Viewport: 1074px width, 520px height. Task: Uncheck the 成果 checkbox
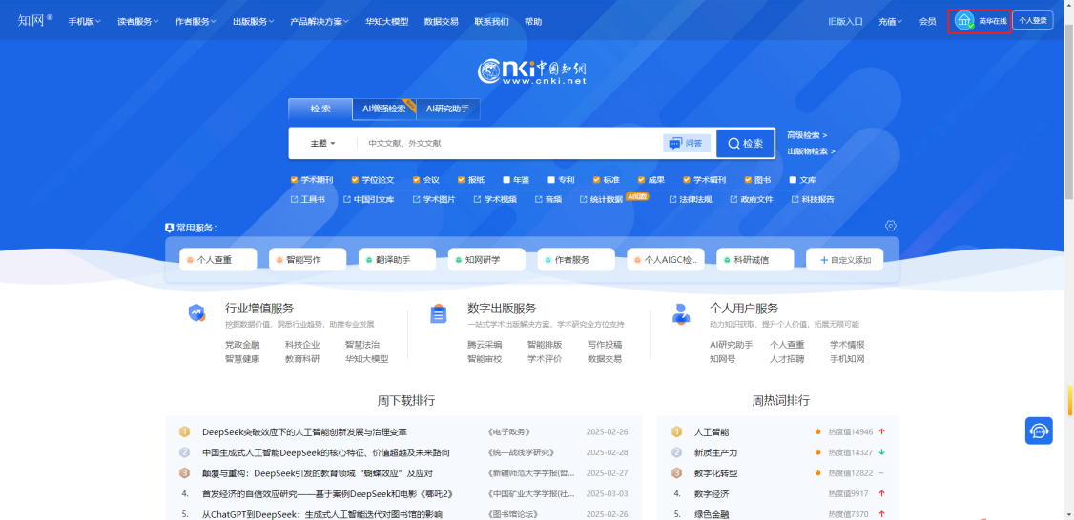click(x=642, y=180)
